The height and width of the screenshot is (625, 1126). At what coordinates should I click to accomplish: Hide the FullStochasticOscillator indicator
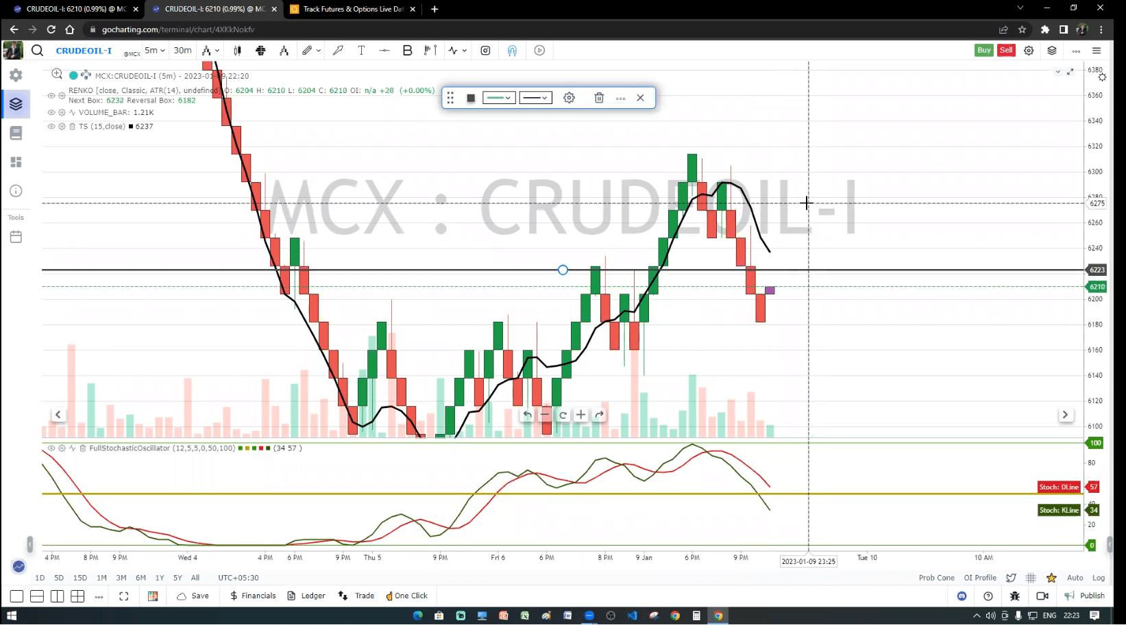click(x=51, y=448)
